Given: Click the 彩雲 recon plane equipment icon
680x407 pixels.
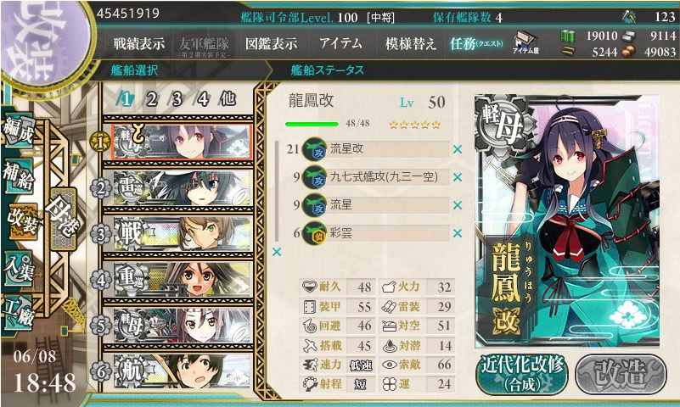Looking at the screenshot, I should tap(314, 233).
